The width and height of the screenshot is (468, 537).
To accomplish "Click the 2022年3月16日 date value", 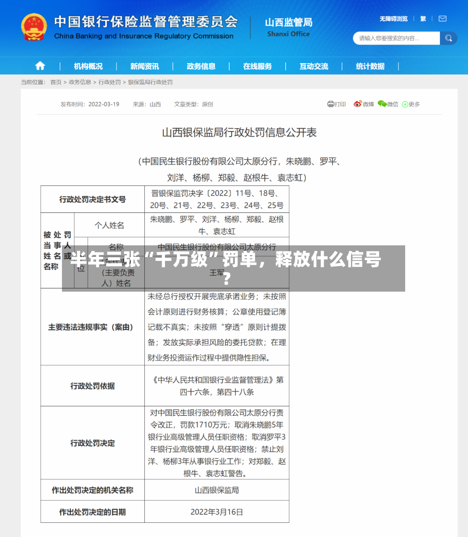I will click(217, 511).
